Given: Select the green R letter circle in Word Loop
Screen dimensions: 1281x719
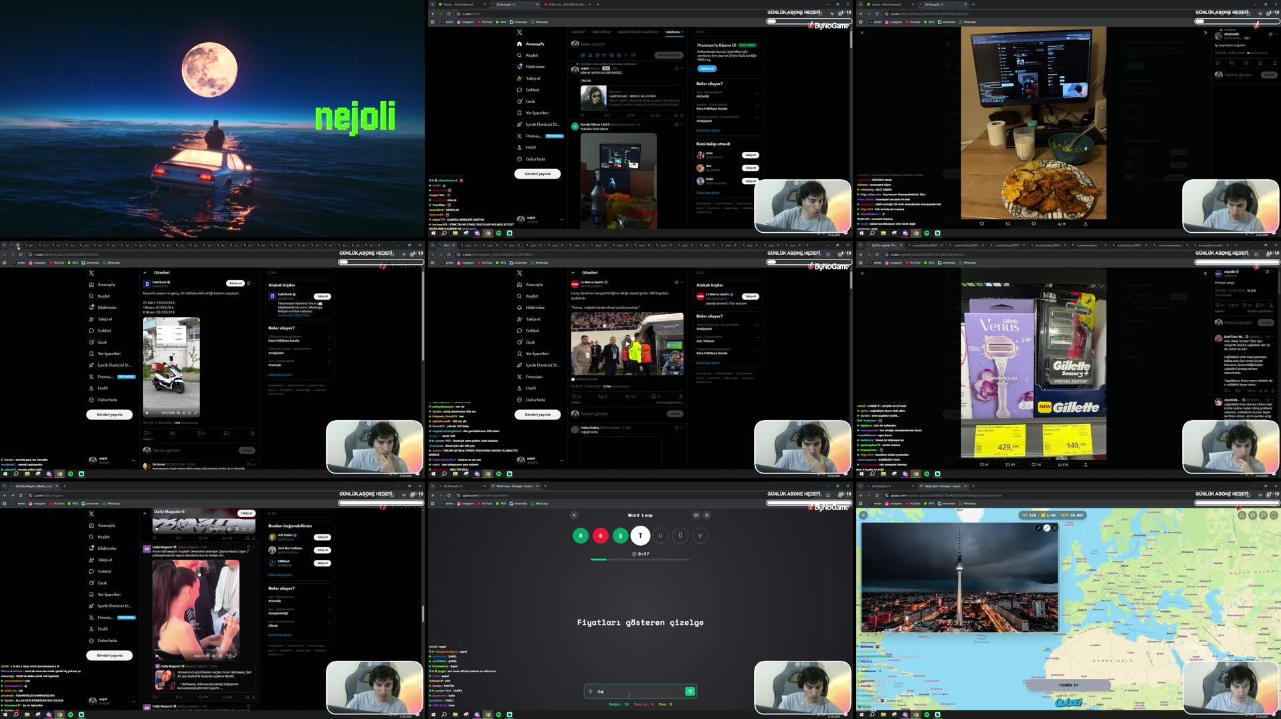Looking at the screenshot, I should coord(581,536).
